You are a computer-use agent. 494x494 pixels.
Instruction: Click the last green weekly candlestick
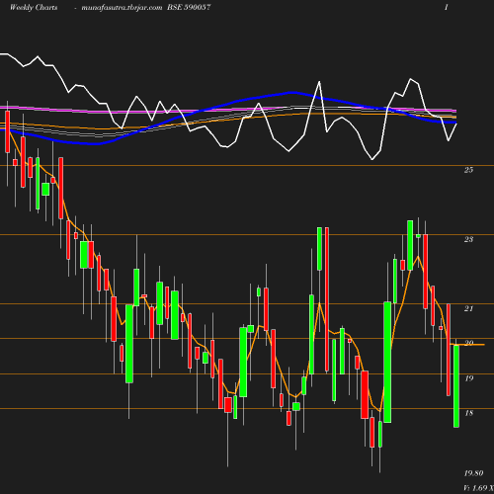[x=456, y=386]
